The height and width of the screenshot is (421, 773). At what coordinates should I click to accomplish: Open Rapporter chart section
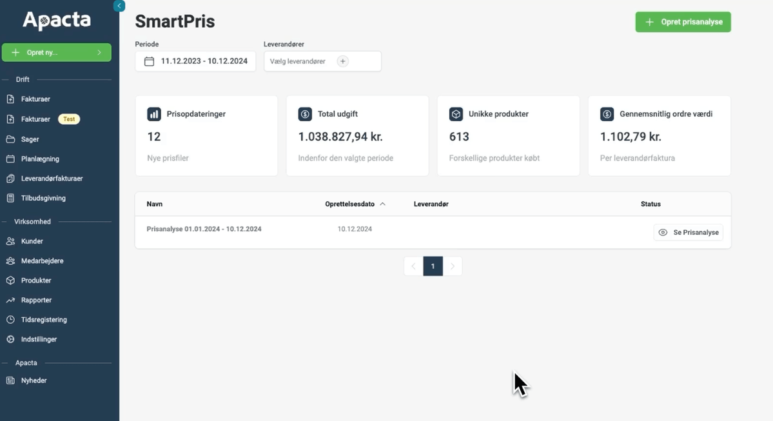tap(36, 300)
